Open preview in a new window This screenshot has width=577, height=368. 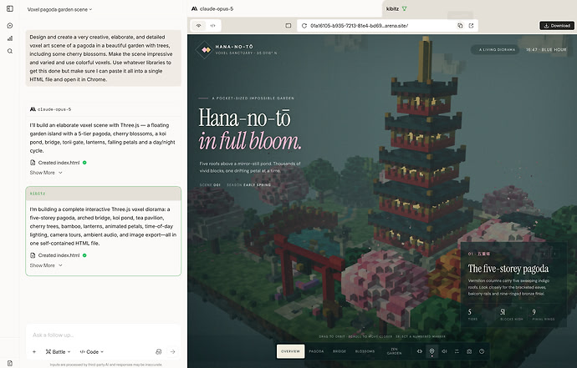[x=471, y=26]
